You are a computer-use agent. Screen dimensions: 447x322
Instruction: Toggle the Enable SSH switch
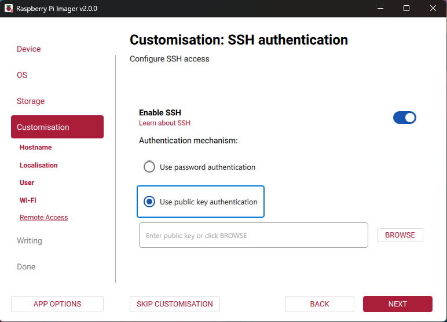[404, 118]
